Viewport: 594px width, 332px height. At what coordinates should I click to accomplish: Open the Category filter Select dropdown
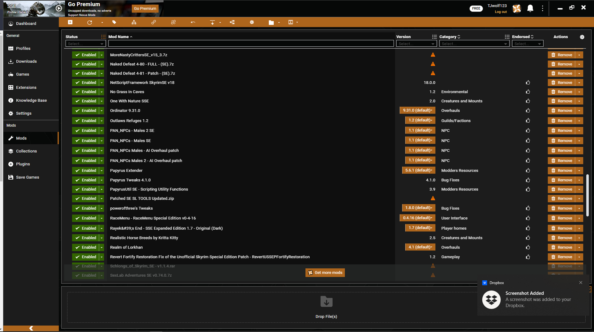(x=474, y=44)
